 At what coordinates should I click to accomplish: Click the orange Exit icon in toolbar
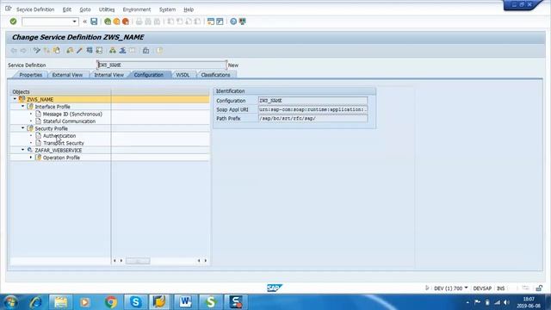coord(116,22)
